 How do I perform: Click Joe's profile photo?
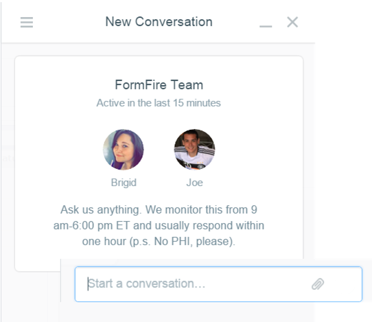[194, 150]
